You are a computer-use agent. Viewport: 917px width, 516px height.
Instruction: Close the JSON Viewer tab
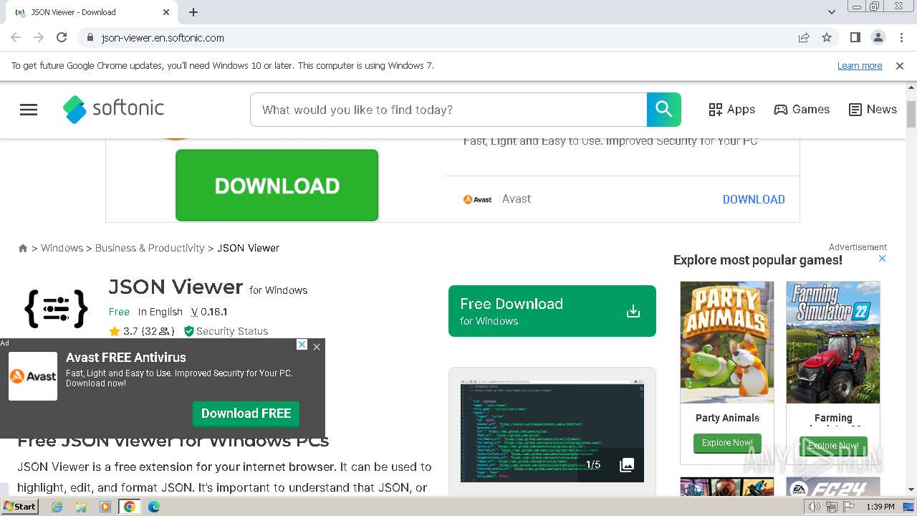pos(166,12)
